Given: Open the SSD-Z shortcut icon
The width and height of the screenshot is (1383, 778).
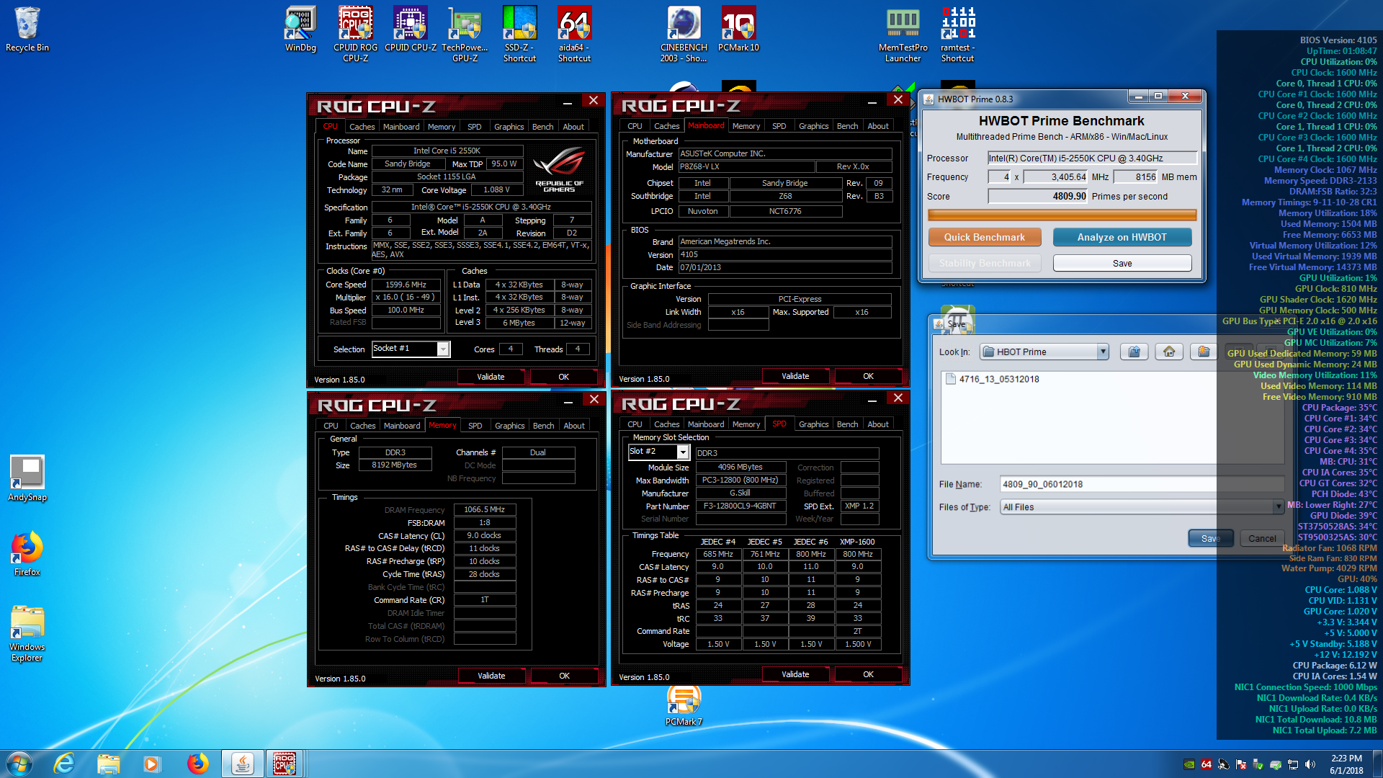Looking at the screenshot, I should point(519,34).
